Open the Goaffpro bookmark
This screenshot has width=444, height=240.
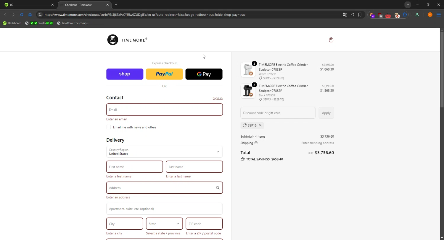pos(73,23)
